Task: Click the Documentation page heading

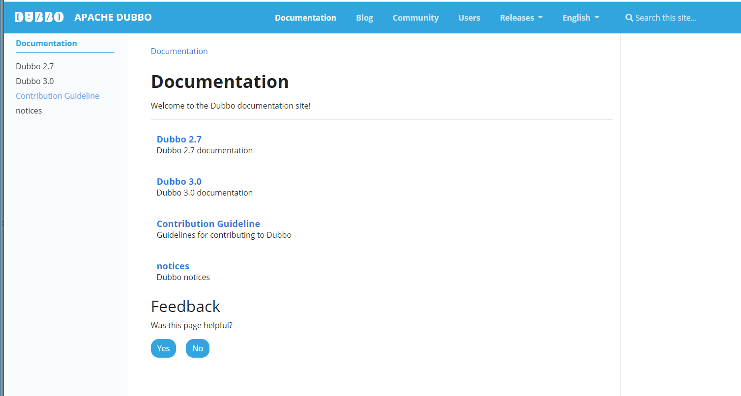Action: point(220,82)
